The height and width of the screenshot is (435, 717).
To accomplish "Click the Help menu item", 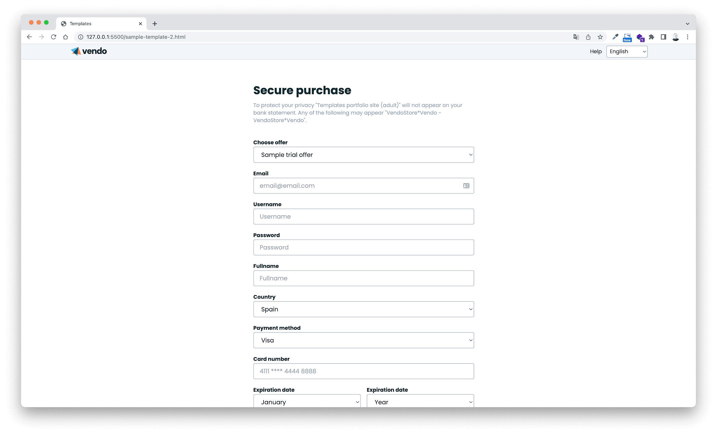I will pos(595,51).
